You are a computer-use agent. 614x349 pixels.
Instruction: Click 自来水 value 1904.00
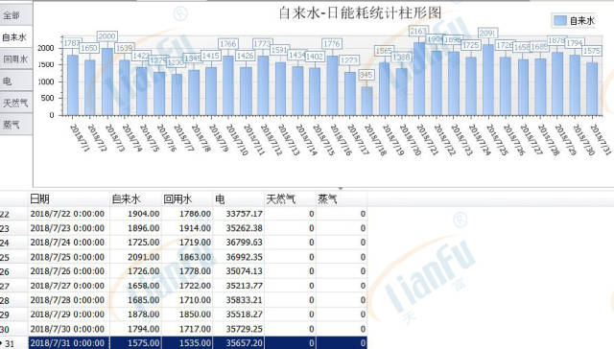[136, 214]
